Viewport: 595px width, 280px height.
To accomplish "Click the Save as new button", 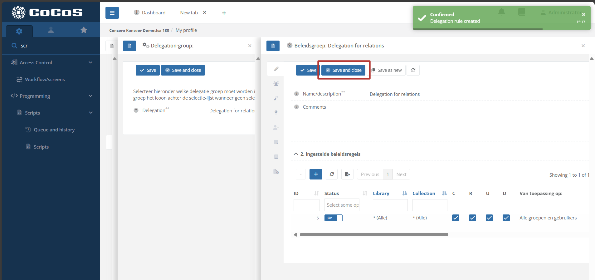I will [x=387, y=70].
